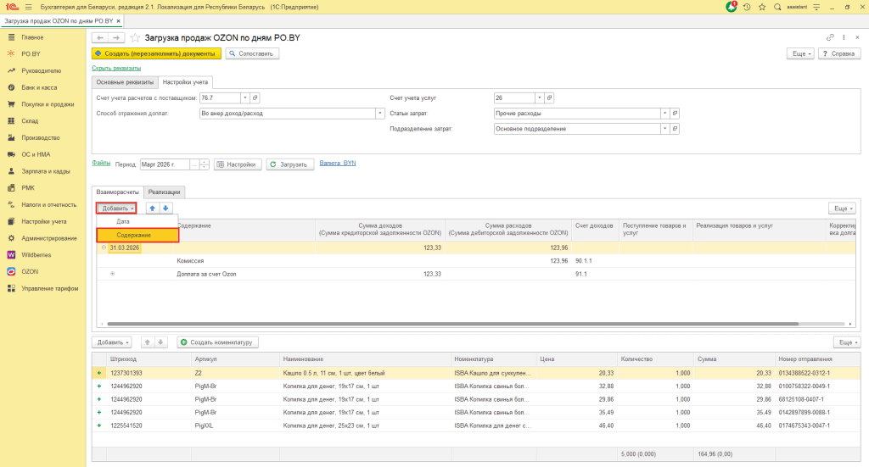Open the notifications bell icon
Viewport: 869px width, 467px height.
pyautogui.click(x=732, y=7)
